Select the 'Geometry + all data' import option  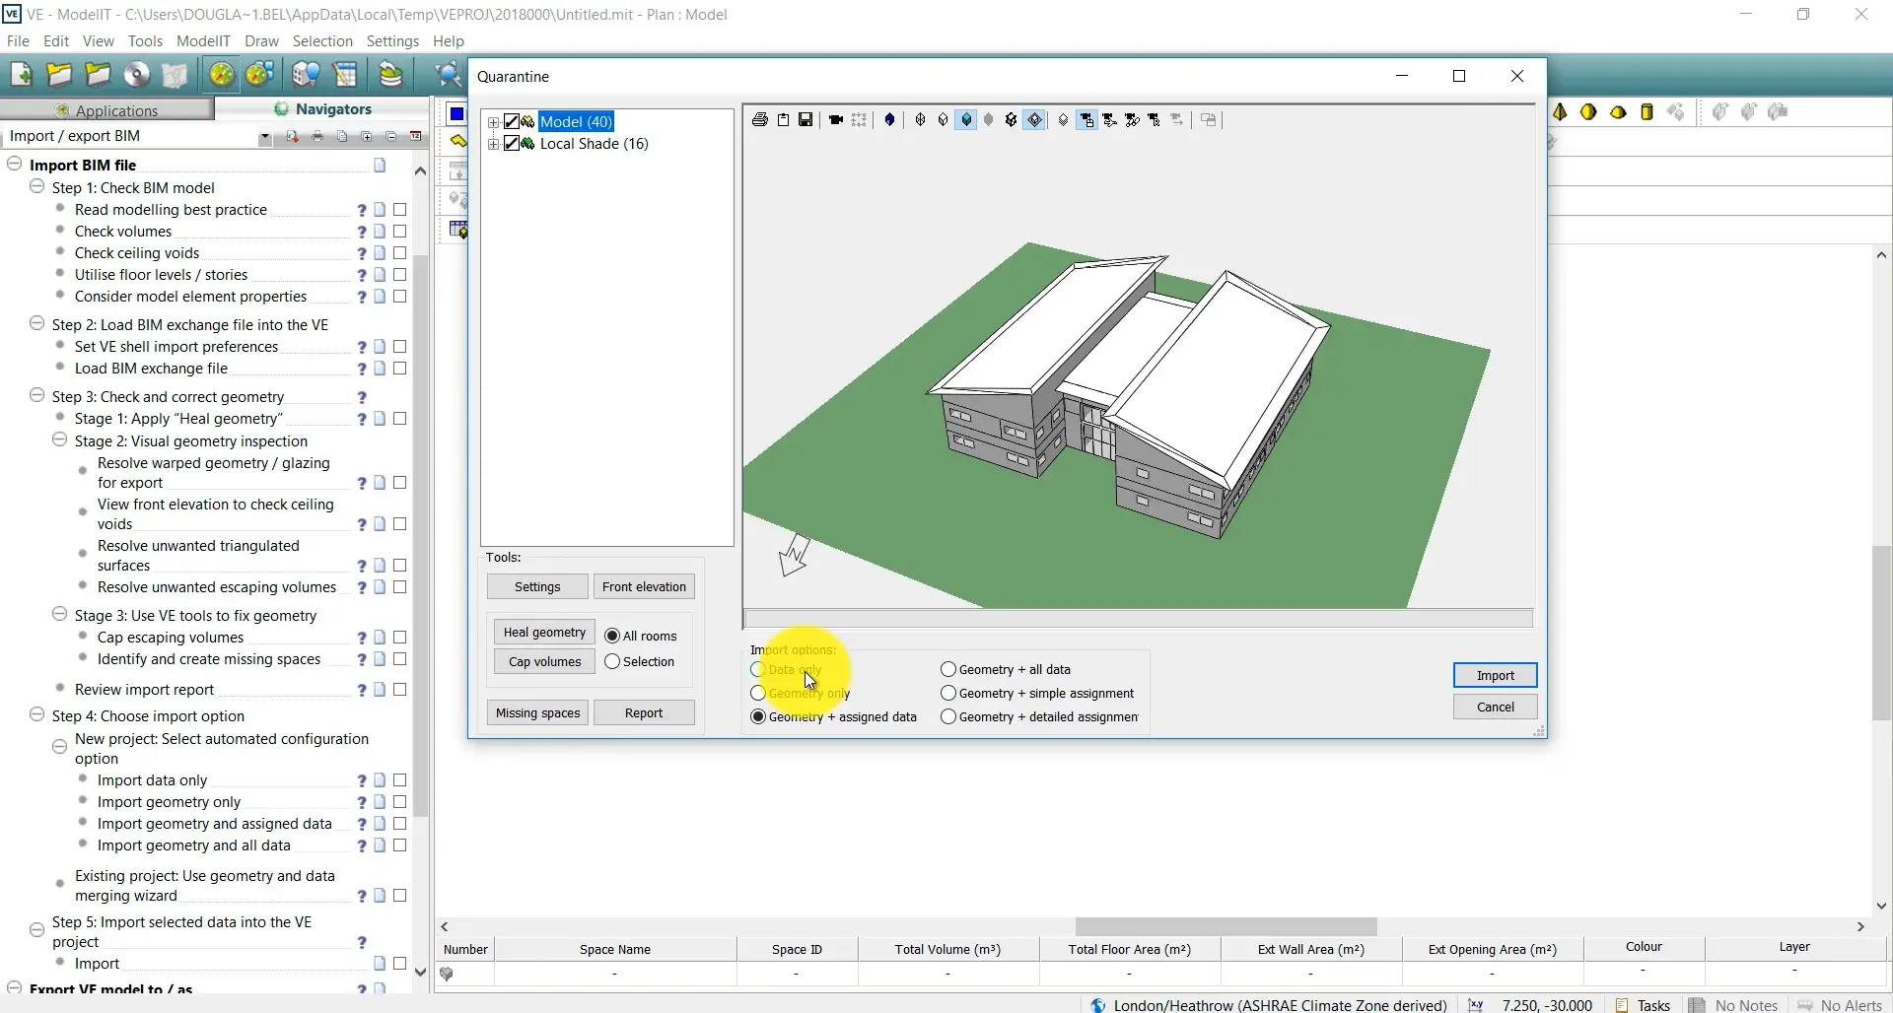[948, 669]
